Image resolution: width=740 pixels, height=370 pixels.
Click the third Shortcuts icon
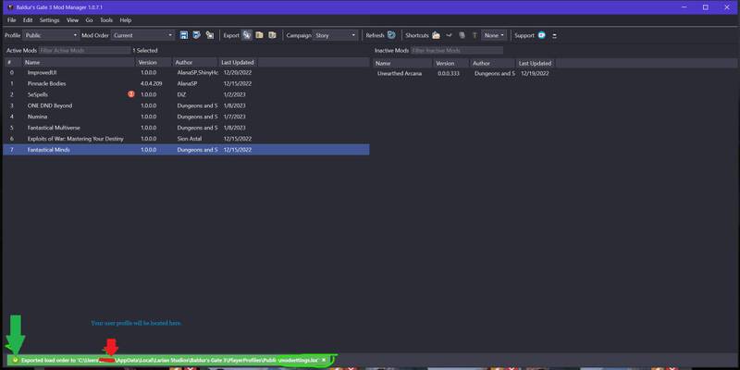pos(462,35)
